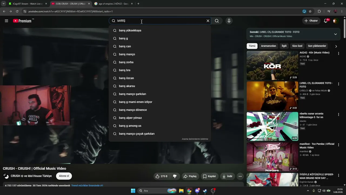Open the Windows Start menu
346x195 pixels.
(133, 191)
